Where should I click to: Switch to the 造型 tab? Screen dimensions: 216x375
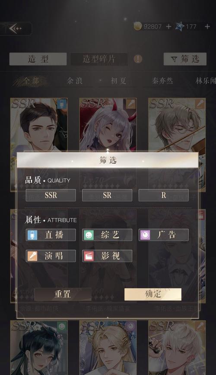pos(38,59)
